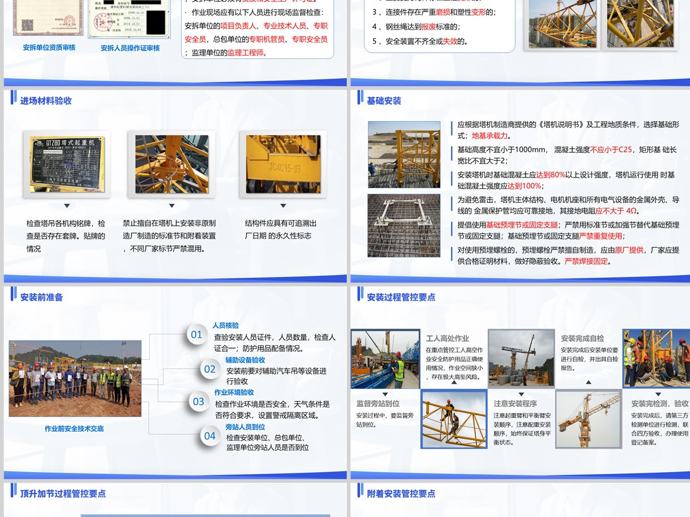Click the 旁站人员到位 heading

pos(246,427)
